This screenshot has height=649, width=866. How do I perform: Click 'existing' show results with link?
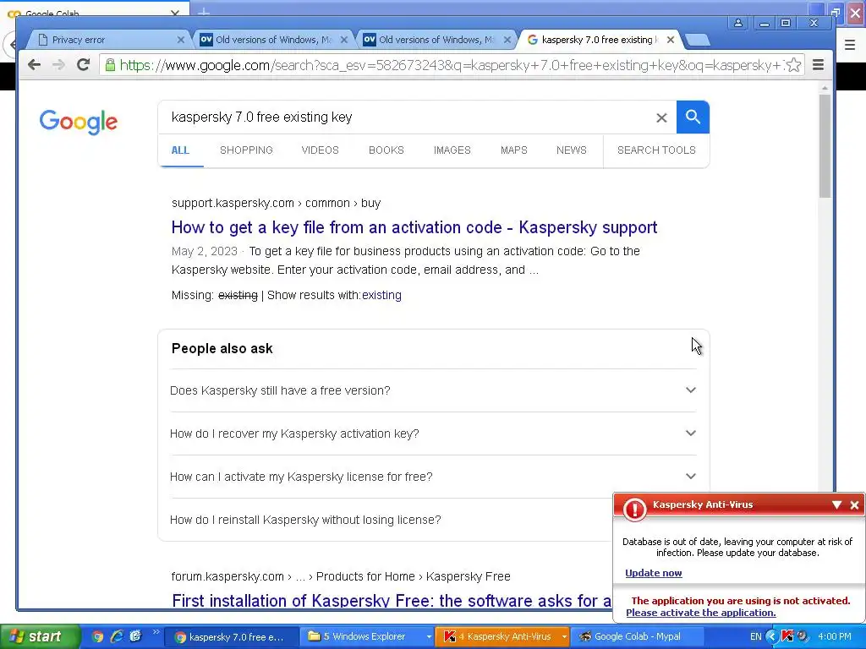pyautogui.click(x=381, y=295)
